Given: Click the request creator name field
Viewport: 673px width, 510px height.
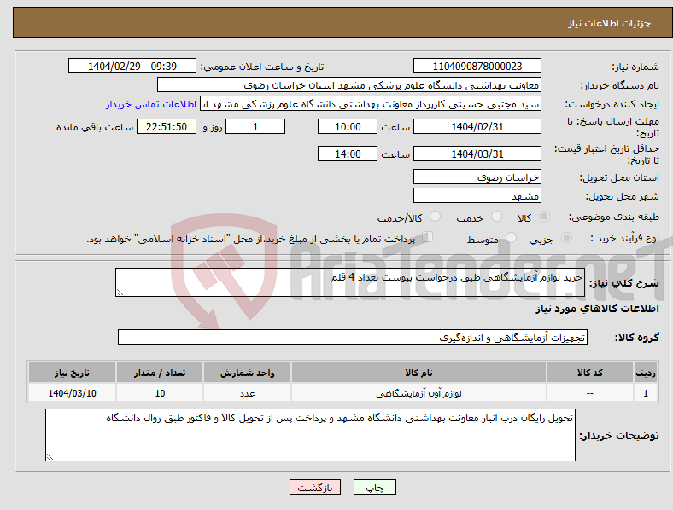Looking at the screenshot, I should click(x=371, y=104).
